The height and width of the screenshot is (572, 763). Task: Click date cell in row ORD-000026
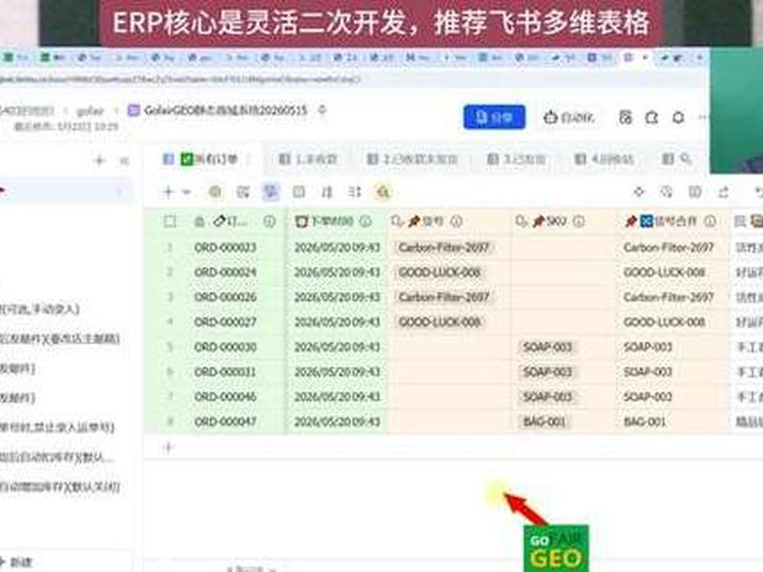pos(337,297)
